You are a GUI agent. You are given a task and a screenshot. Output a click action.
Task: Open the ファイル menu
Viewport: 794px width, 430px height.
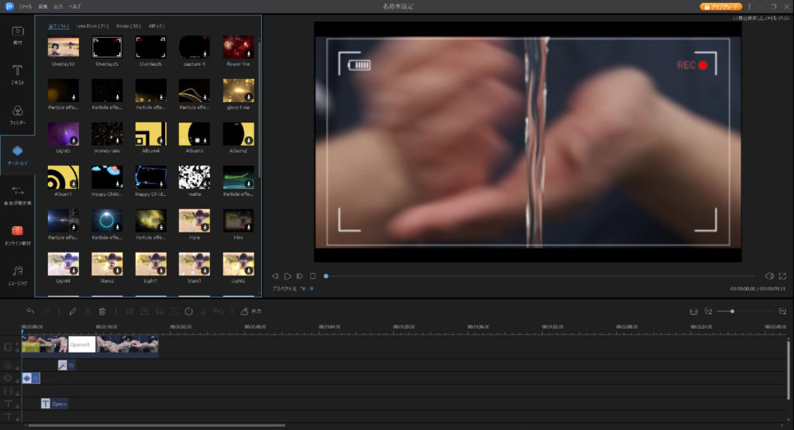[26, 6]
